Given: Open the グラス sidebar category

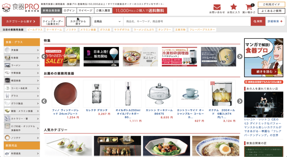Looking at the screenshot, I should click(22, 96).
